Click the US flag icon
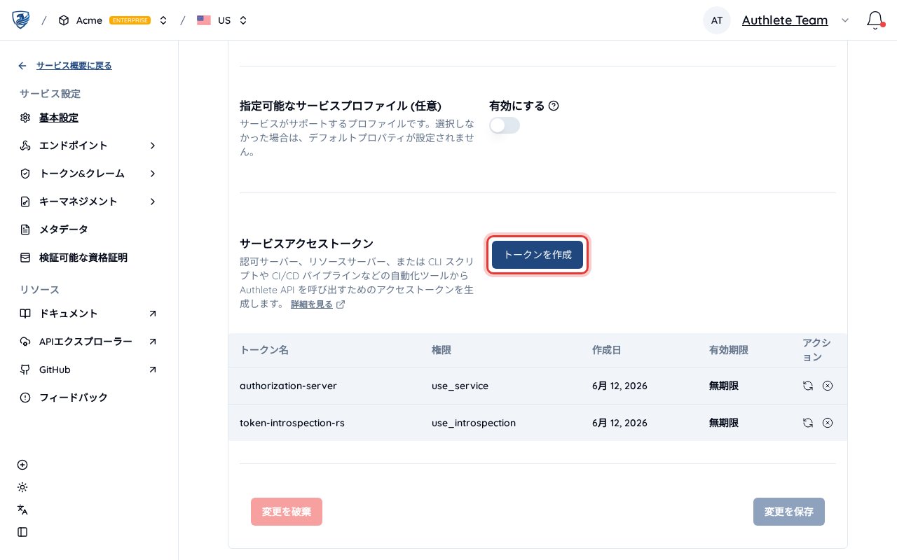The width and height of the screenshot is (897, 560). tap(204, 20)
